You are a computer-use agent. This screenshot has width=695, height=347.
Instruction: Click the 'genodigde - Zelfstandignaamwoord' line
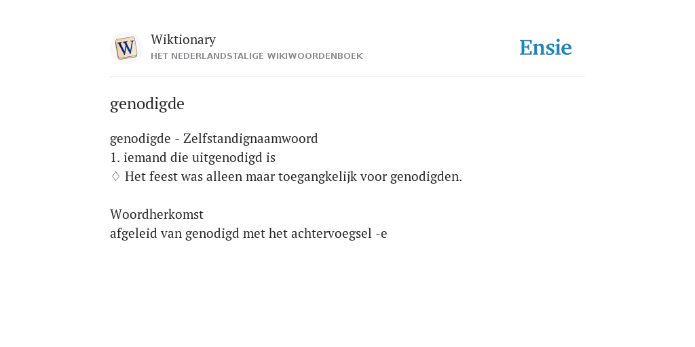tap(214, 139)
